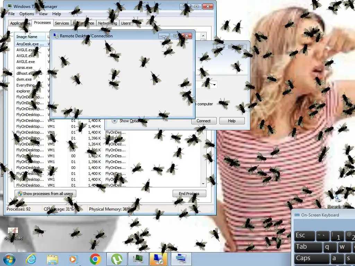The width and height of the screenshot is (355, 266).
Task: Expand Show Options in Remote Desktop Connection
Action: pos(127,121)
